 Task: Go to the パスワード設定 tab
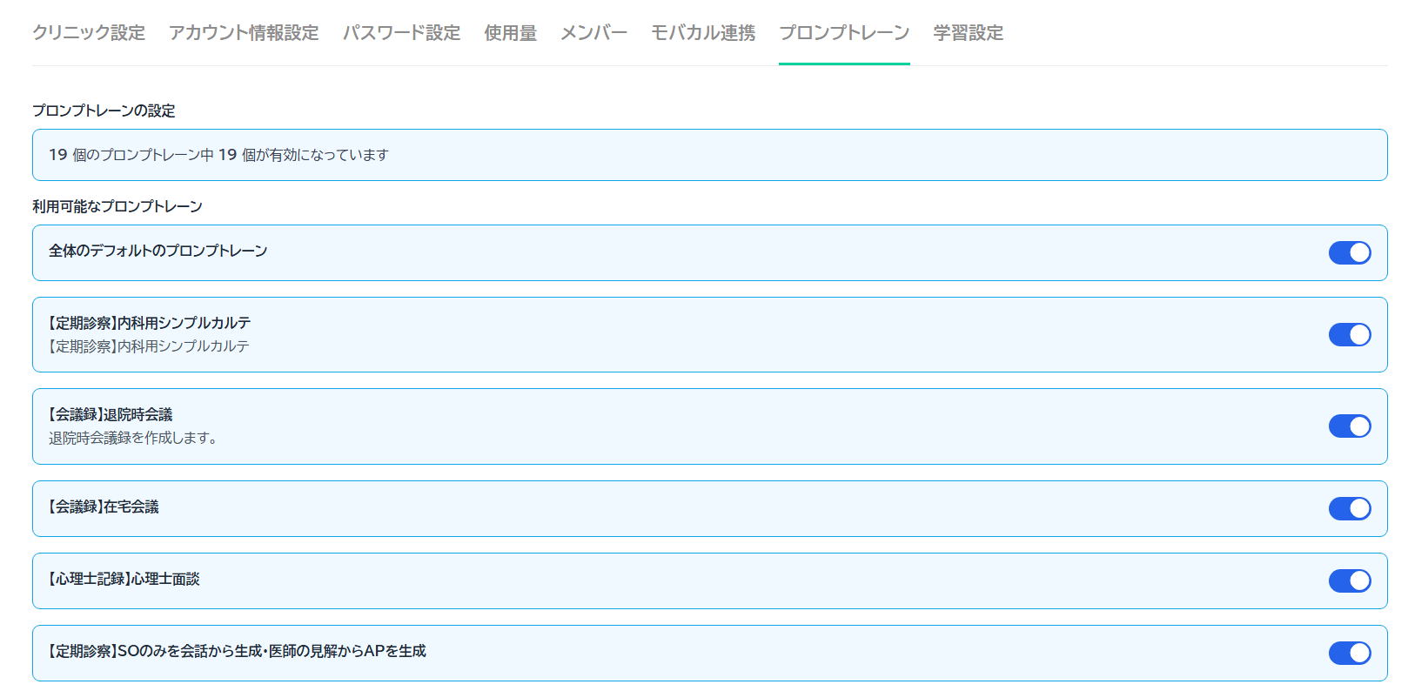coord(401,33)
